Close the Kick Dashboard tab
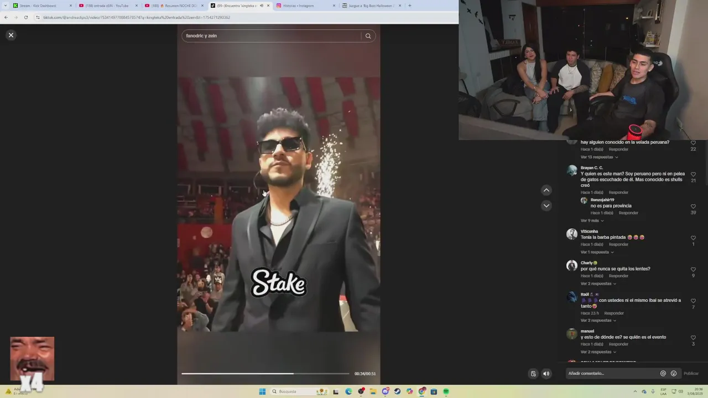Image resolution: width=708 pixels, height=398 pixels. (71, 6)
